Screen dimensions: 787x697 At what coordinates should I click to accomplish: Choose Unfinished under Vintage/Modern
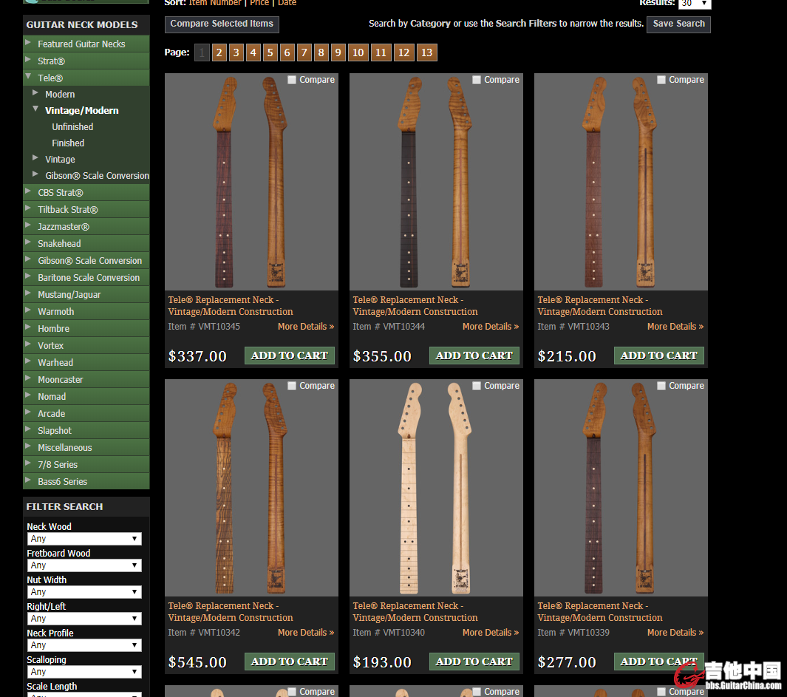tap(72, 127)
